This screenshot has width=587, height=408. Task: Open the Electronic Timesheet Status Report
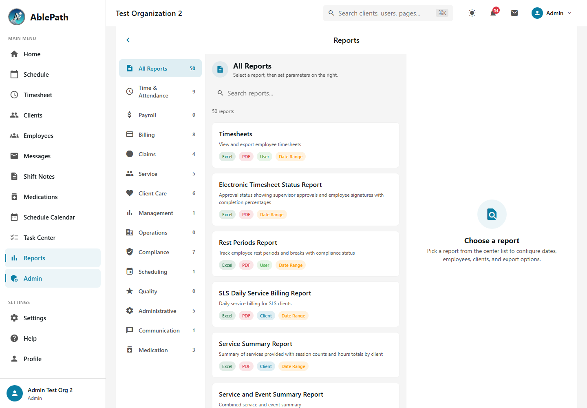pyautogui.click(x=306, y=200)
